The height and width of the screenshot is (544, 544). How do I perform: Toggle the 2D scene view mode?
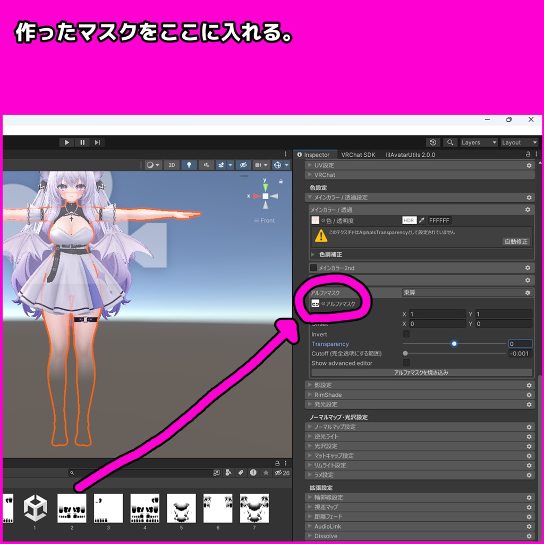[172, 165]
